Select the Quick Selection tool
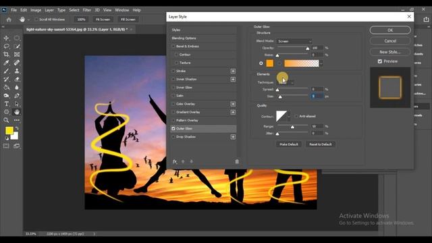The image size is (432, 243). click(x=17, y=47)
